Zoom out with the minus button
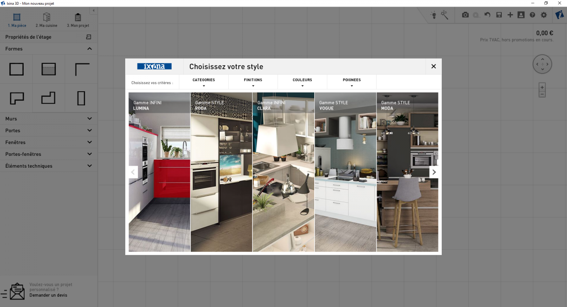 542,94
